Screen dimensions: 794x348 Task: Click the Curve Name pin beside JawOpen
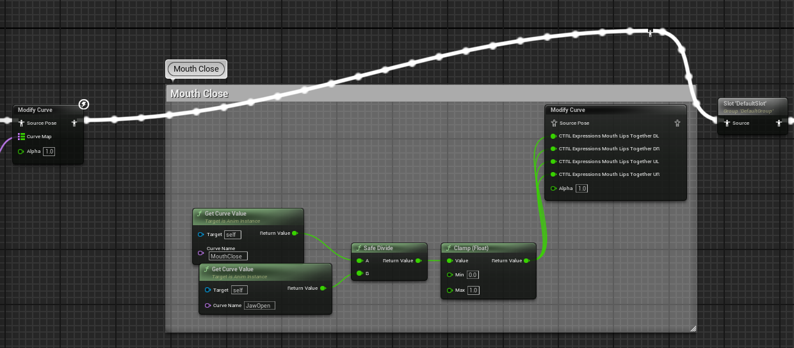tap(207, 306)
